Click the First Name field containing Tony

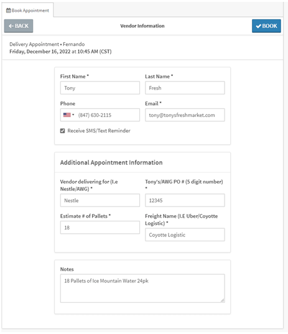[x=100, y=88]
